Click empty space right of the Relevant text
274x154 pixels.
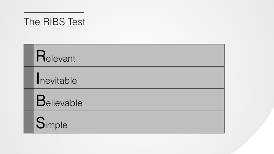[150, 55]
